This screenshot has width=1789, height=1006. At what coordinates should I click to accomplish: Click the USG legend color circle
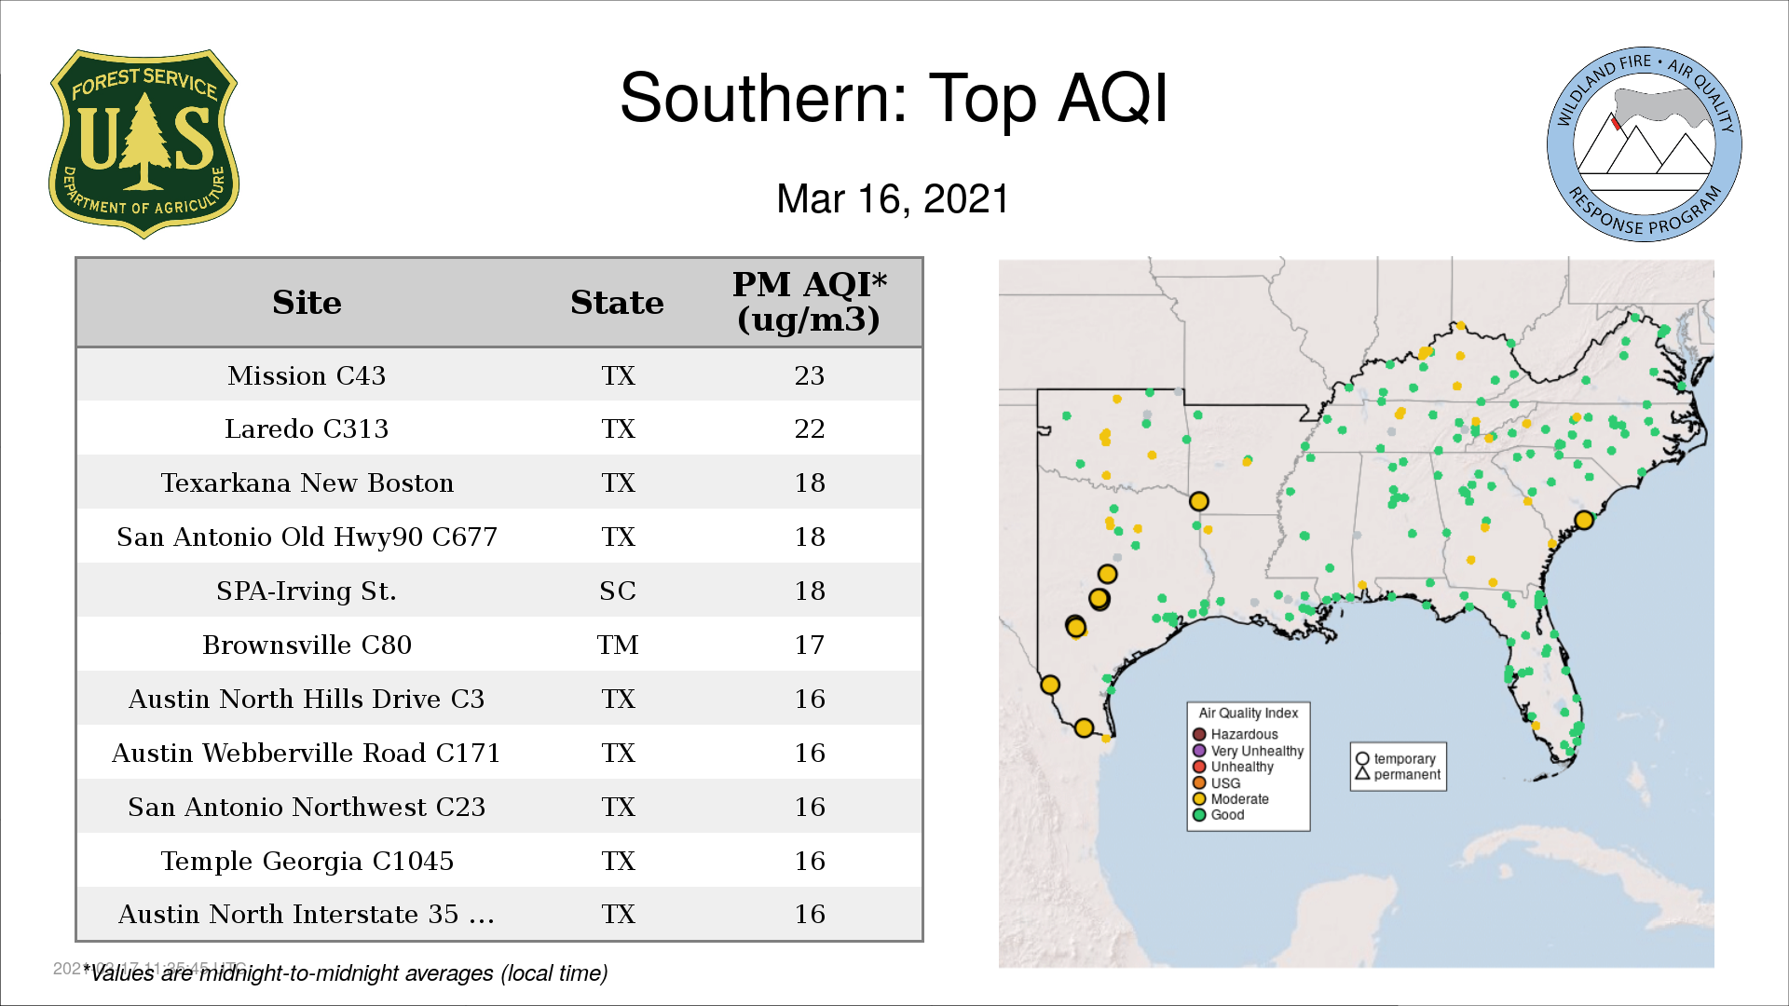click(x=1199, y=783)
